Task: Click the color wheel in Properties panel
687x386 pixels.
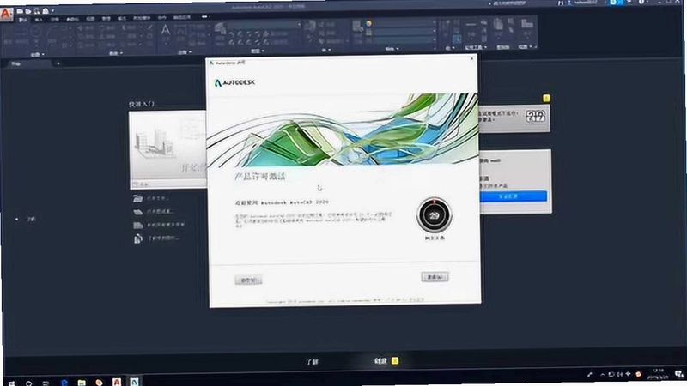Action: (x=369, y=23)
